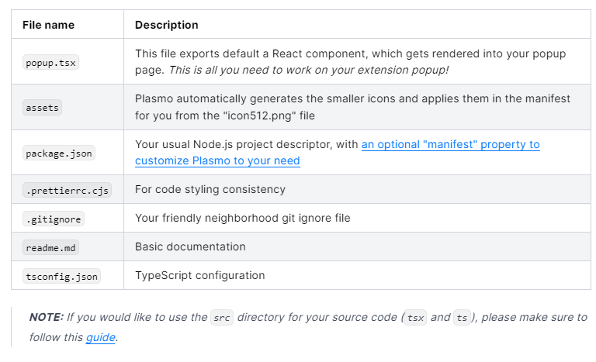596x362 pixels.
Task: Select the tsconfig.json file name
Action: pyautogui.click(x=61, y=277)
